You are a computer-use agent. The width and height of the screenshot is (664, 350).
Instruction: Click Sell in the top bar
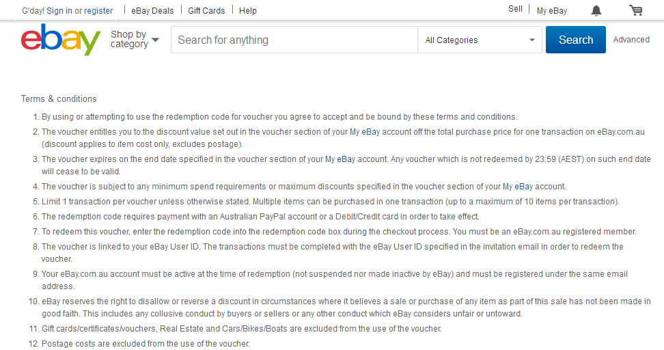[515, 9]
